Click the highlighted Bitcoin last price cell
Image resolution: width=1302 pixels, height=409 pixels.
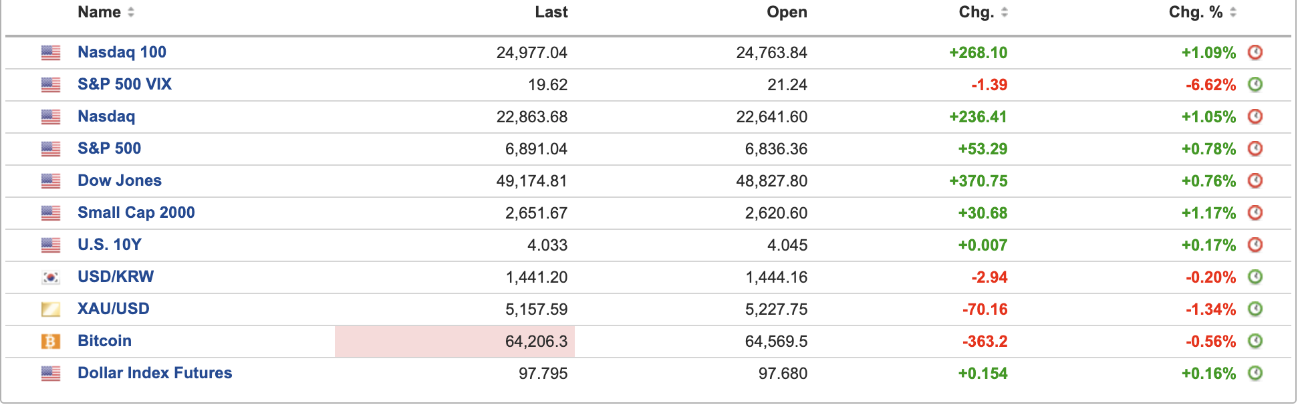point(454,342)
